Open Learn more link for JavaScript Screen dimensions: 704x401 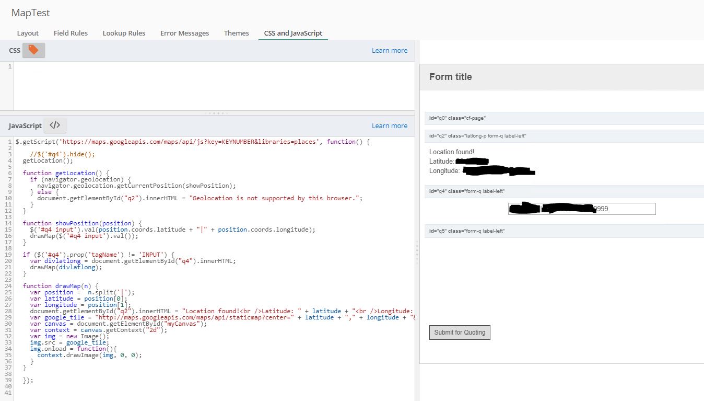(389, 125)
